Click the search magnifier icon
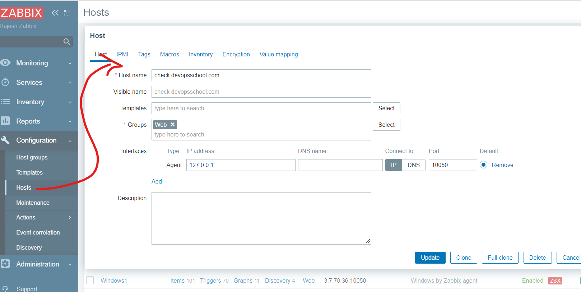Image resolution: width=581 pixels, height=292 pixels. (66, 42)
